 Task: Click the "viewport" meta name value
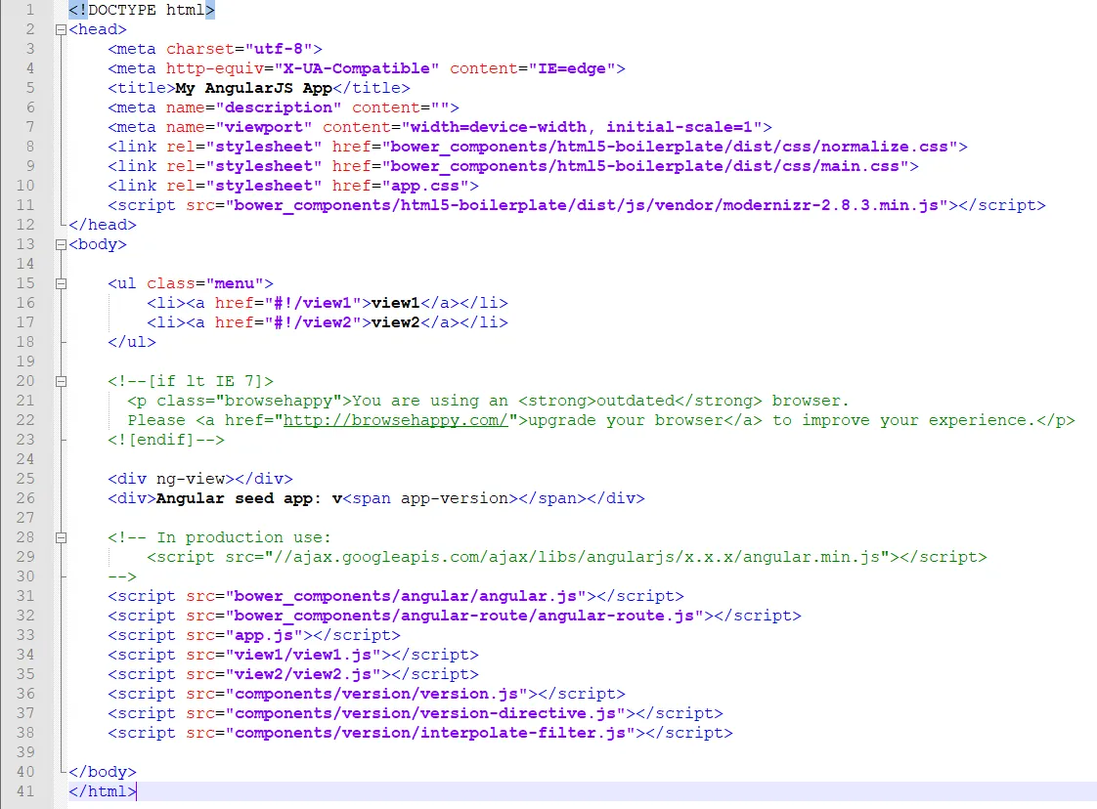click(264, 127)
